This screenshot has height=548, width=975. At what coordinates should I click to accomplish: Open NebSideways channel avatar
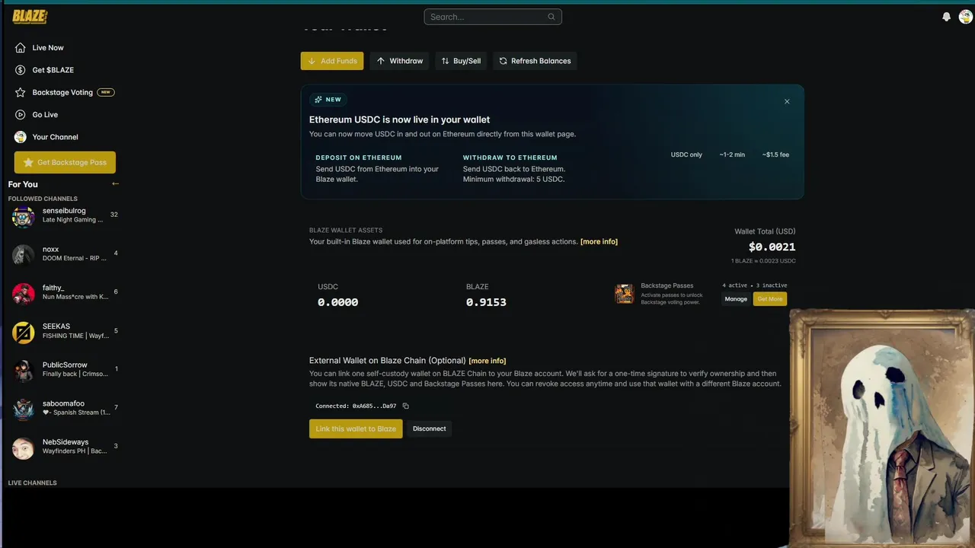24,448
